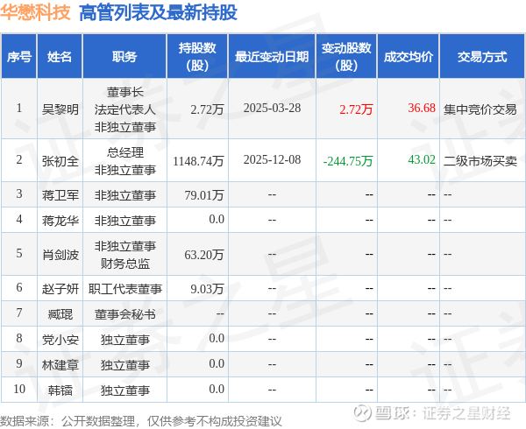Click holdings value 9.03万
The width and height of the screenshot is (526, 429).
tap(207, 289)
